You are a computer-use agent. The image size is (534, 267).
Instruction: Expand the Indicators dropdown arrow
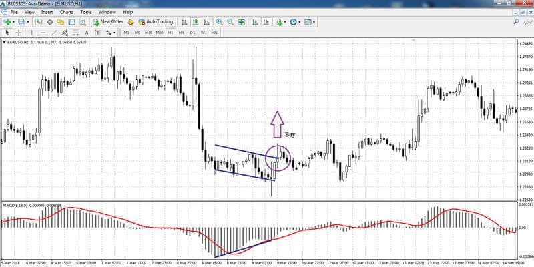point(285,22)
